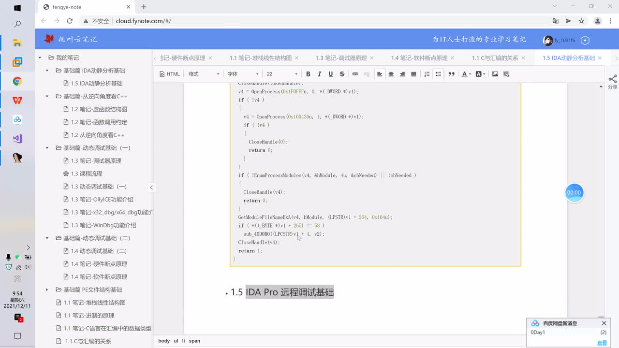
Task: Switch to tab 1.1 C与汇编的关系
Action: pos(495,58)
